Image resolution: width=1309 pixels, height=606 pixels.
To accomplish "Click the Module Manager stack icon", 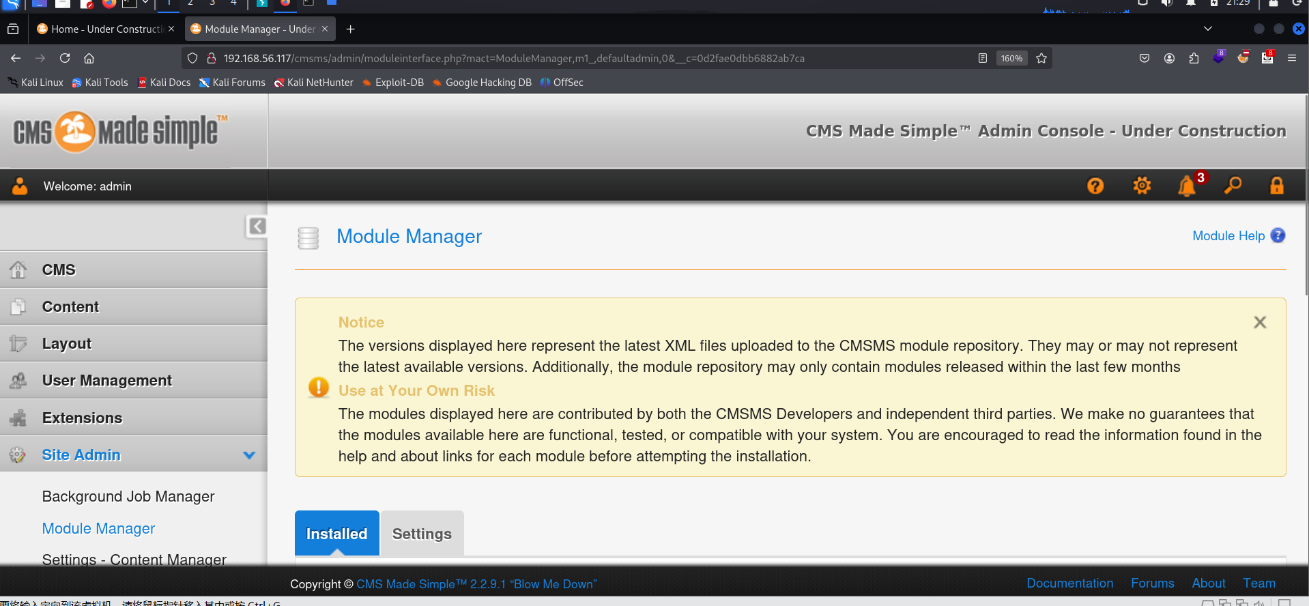I will pos(308,238).
